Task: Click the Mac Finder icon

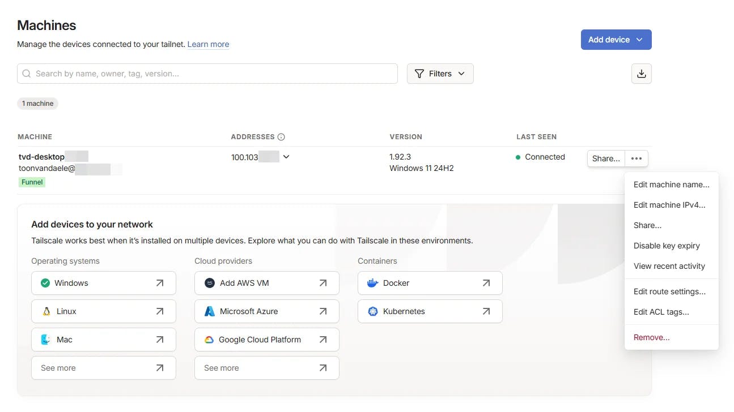Action: tap(46, 340)
